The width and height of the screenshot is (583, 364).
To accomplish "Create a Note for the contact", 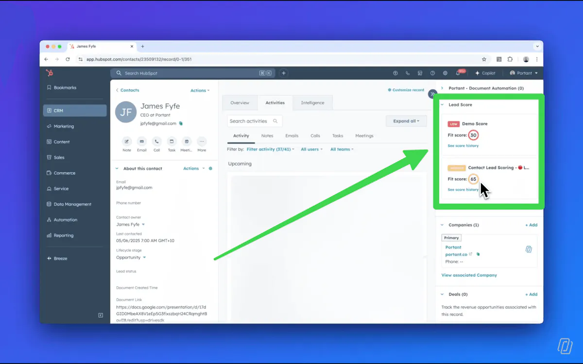I will pyautogui.click(x=127, y=141).
